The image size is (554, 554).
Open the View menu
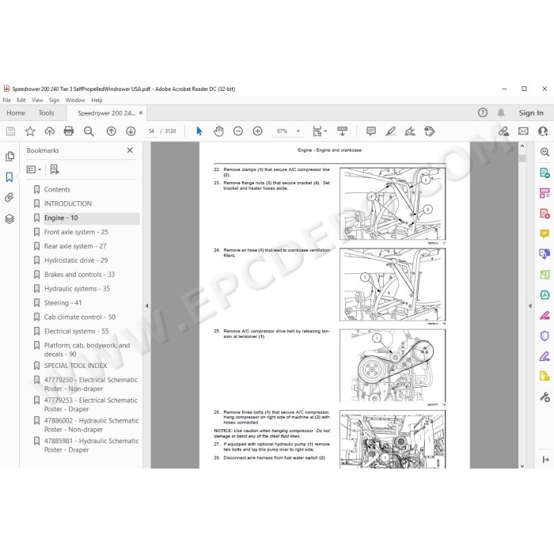click(x=37, y=100)
